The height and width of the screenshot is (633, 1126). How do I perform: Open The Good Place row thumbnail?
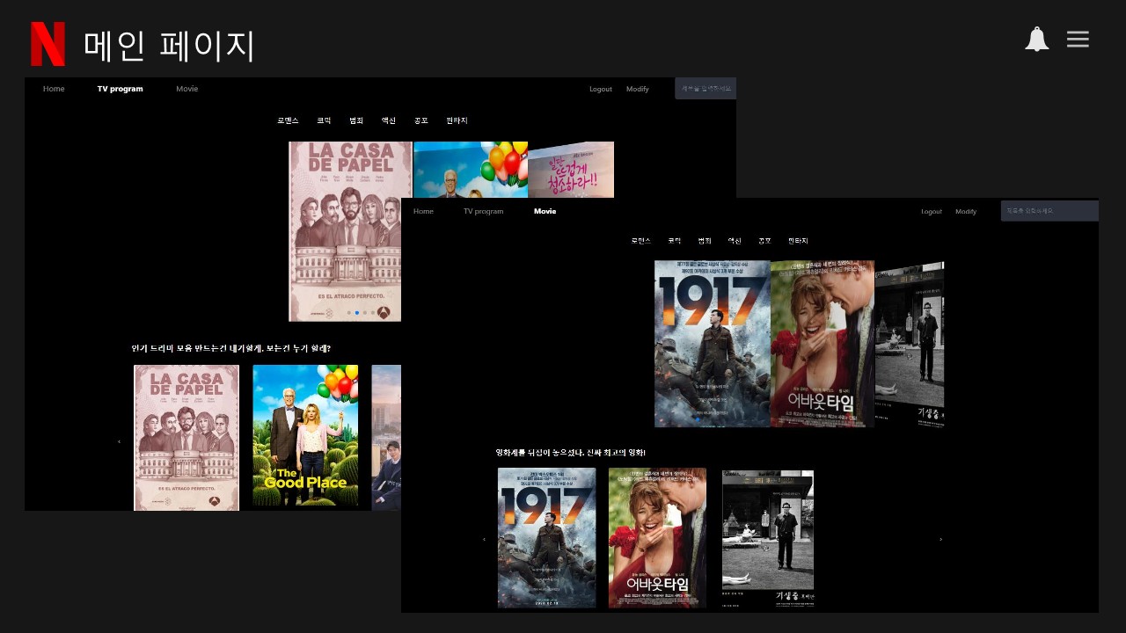[305, 435]
